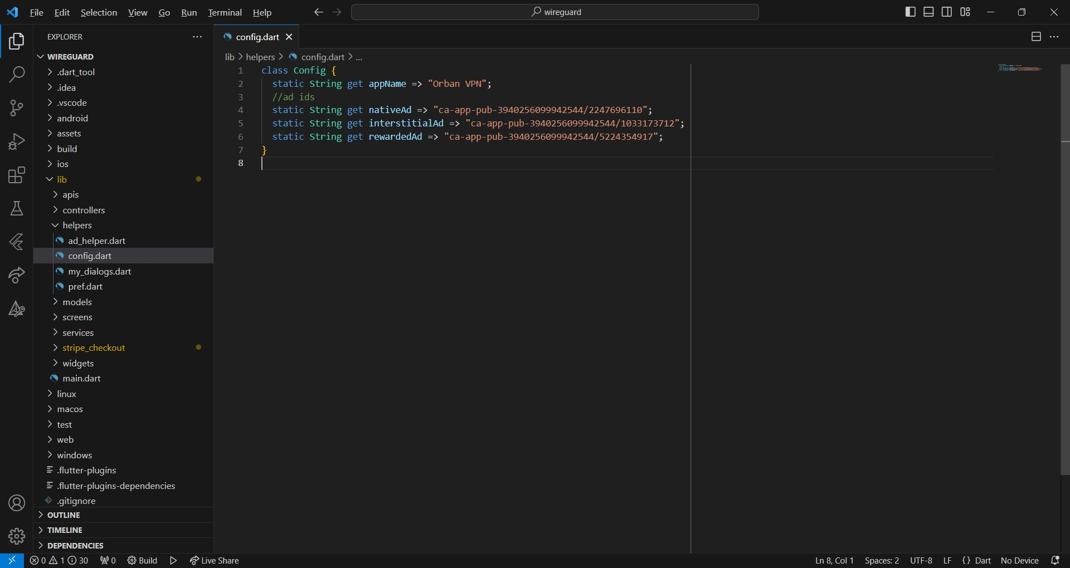This screenshot has height=568, width=1070.
Task: Click No Device in status bar
Action: pos(1019,560)
